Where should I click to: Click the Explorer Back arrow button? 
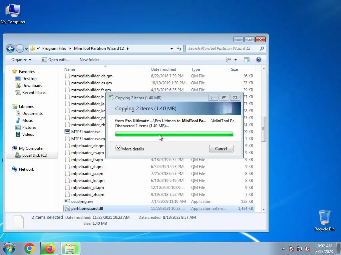click(10, 48)
